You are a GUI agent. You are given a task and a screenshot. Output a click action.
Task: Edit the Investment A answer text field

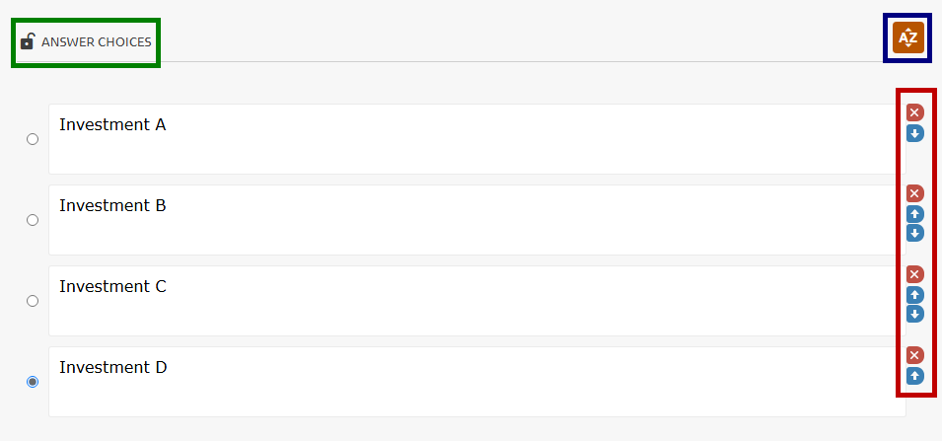476,139
